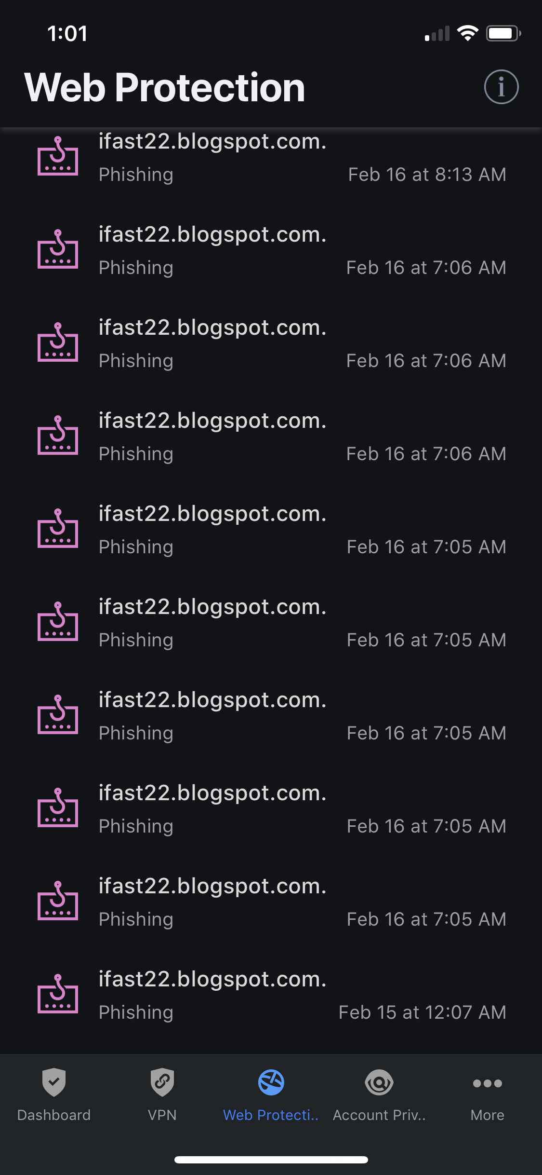This screenshot has height=1175, width=542.
Task: Tap the battery indicator in status bar
Action: click(503, 33)
